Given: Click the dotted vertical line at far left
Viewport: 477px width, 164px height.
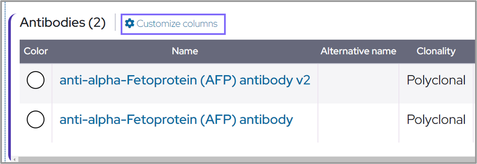Looking at the screenshot, I should coord(5,85).
